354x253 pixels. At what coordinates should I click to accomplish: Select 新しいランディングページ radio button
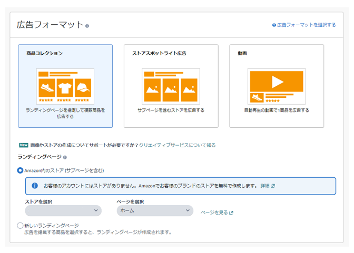point(20,225)
